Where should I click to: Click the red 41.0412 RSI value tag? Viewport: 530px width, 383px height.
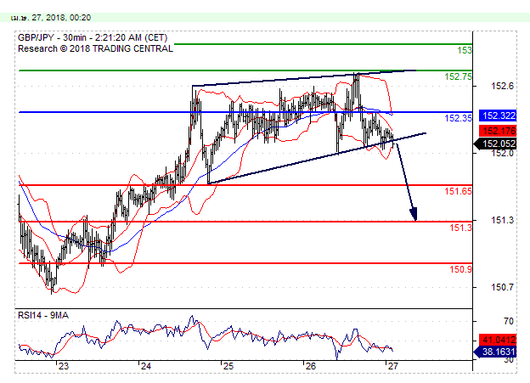coord(498,340)
